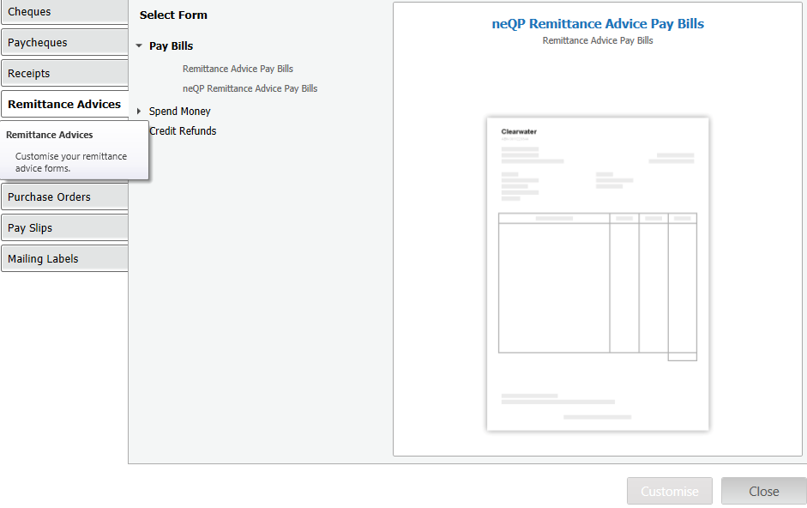Viewport: 807px width, 508px height.
Task: Switch to the Paycheques tab
Action: 64,42
